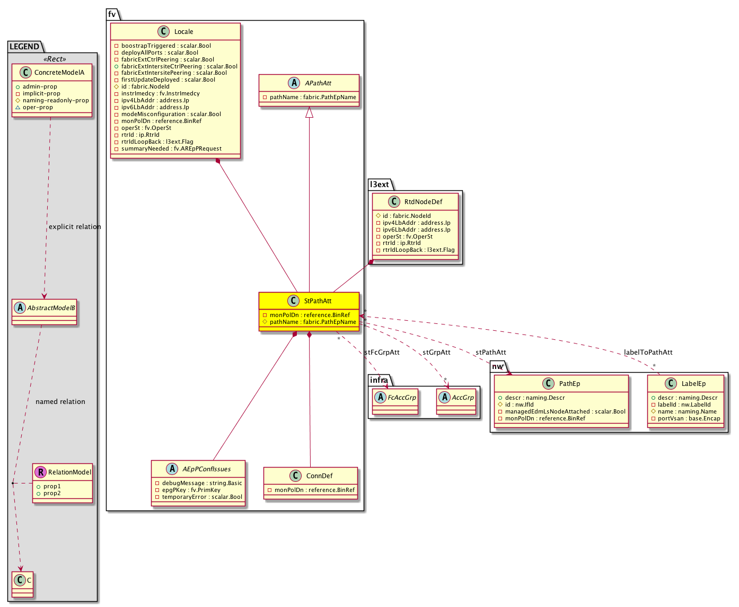Click the AccGrp abstract icon
The image size is (739, 607).
click(444, 398)
